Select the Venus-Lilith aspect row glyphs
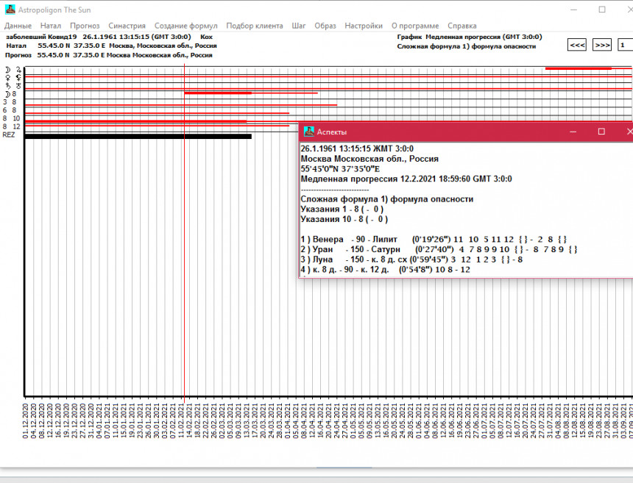This screenshot has height=483, width=633. pyautogui.click(x=13, y=78)
